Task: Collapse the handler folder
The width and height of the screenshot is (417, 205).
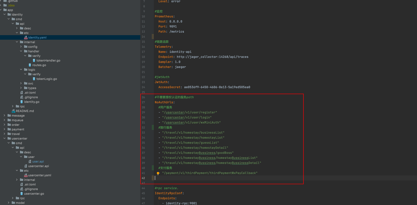Action: tap(21, 51)
